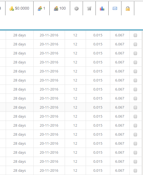Tick the checkbox in the last row
This screenshot has width=143, height=175.
pyautogui.click(x=135, y=171)
